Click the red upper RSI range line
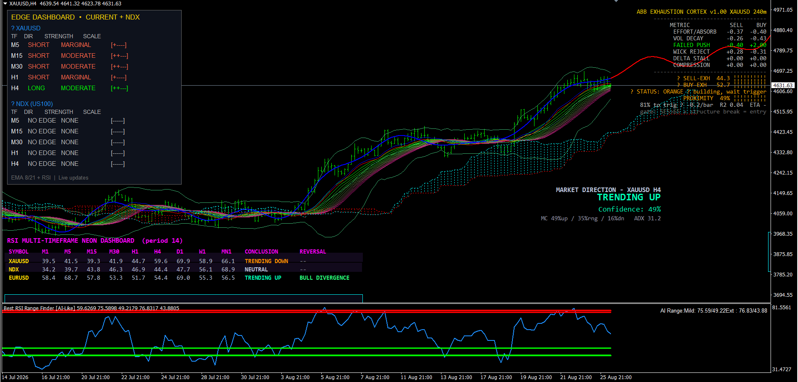Screen dimensions: 798x382 tap(307, 311)
